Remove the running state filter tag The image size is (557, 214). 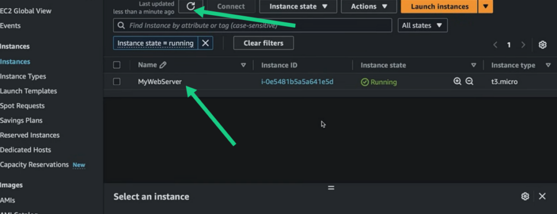click(205, 43)
